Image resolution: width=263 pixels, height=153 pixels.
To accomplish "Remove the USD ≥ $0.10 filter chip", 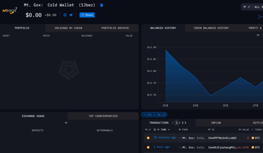I will click(x=144, y=115).
